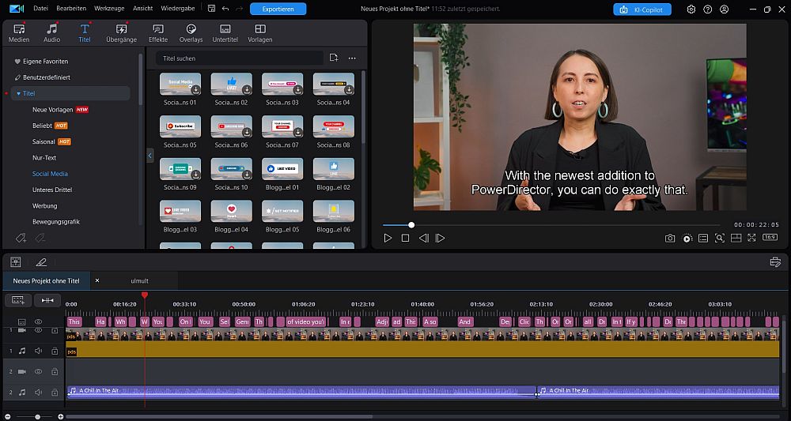791x421 pixels.
Task: Close the Neues Projekt ohne Titel tab
Action: (x=97, y=280)
